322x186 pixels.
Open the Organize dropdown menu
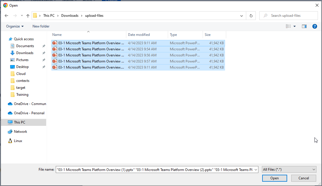[15, 26]
